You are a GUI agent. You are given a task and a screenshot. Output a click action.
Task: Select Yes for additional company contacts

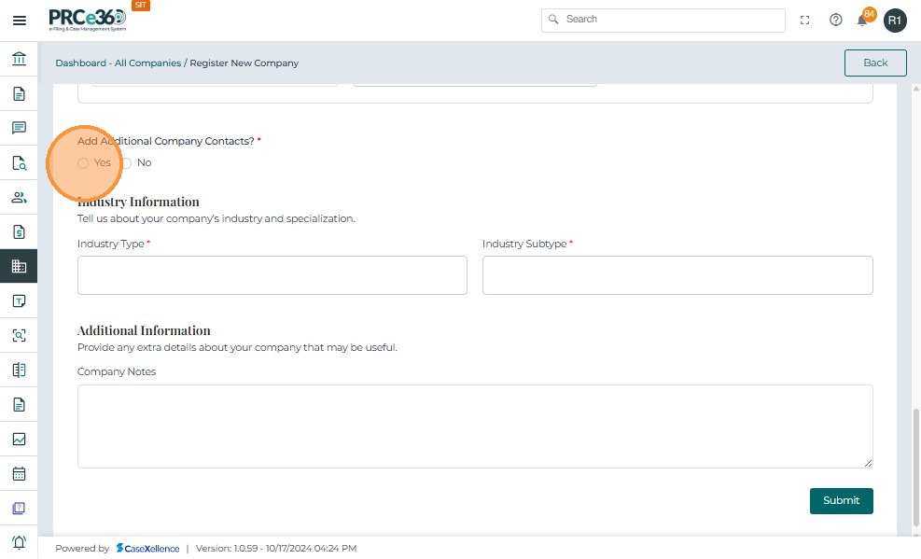[84, 163]
